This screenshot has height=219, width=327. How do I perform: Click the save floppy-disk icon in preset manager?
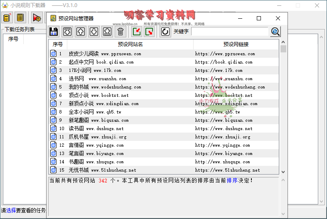pos(54,32)
